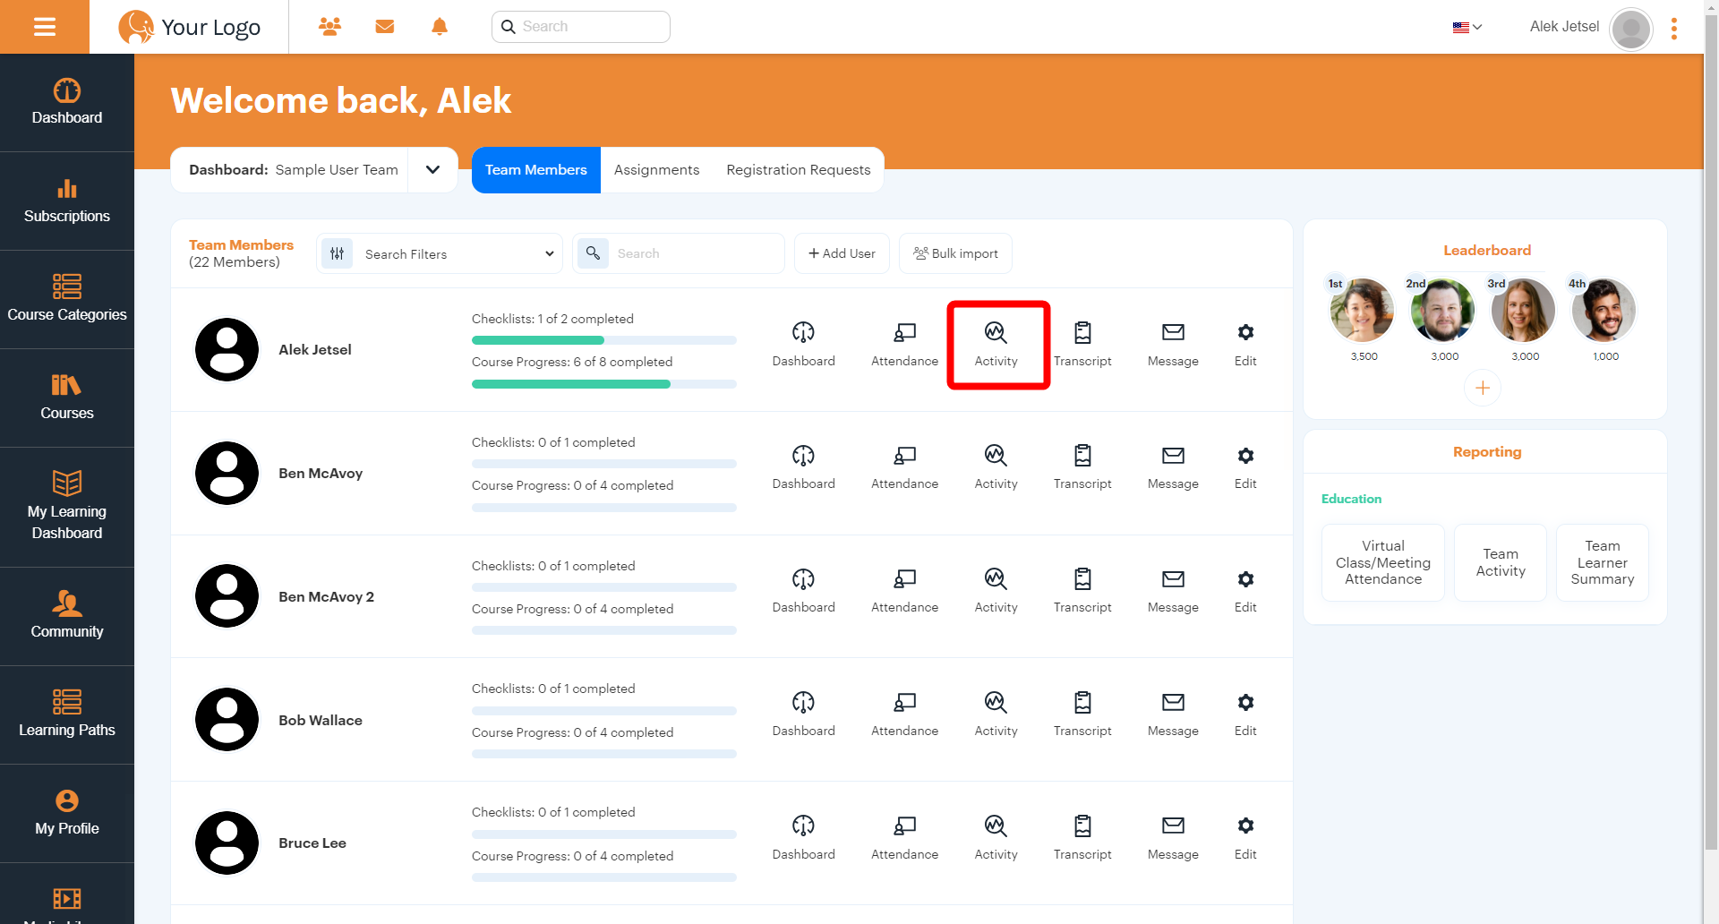Open the language flag selector
1719x924 pixels.
(1467, 27)
